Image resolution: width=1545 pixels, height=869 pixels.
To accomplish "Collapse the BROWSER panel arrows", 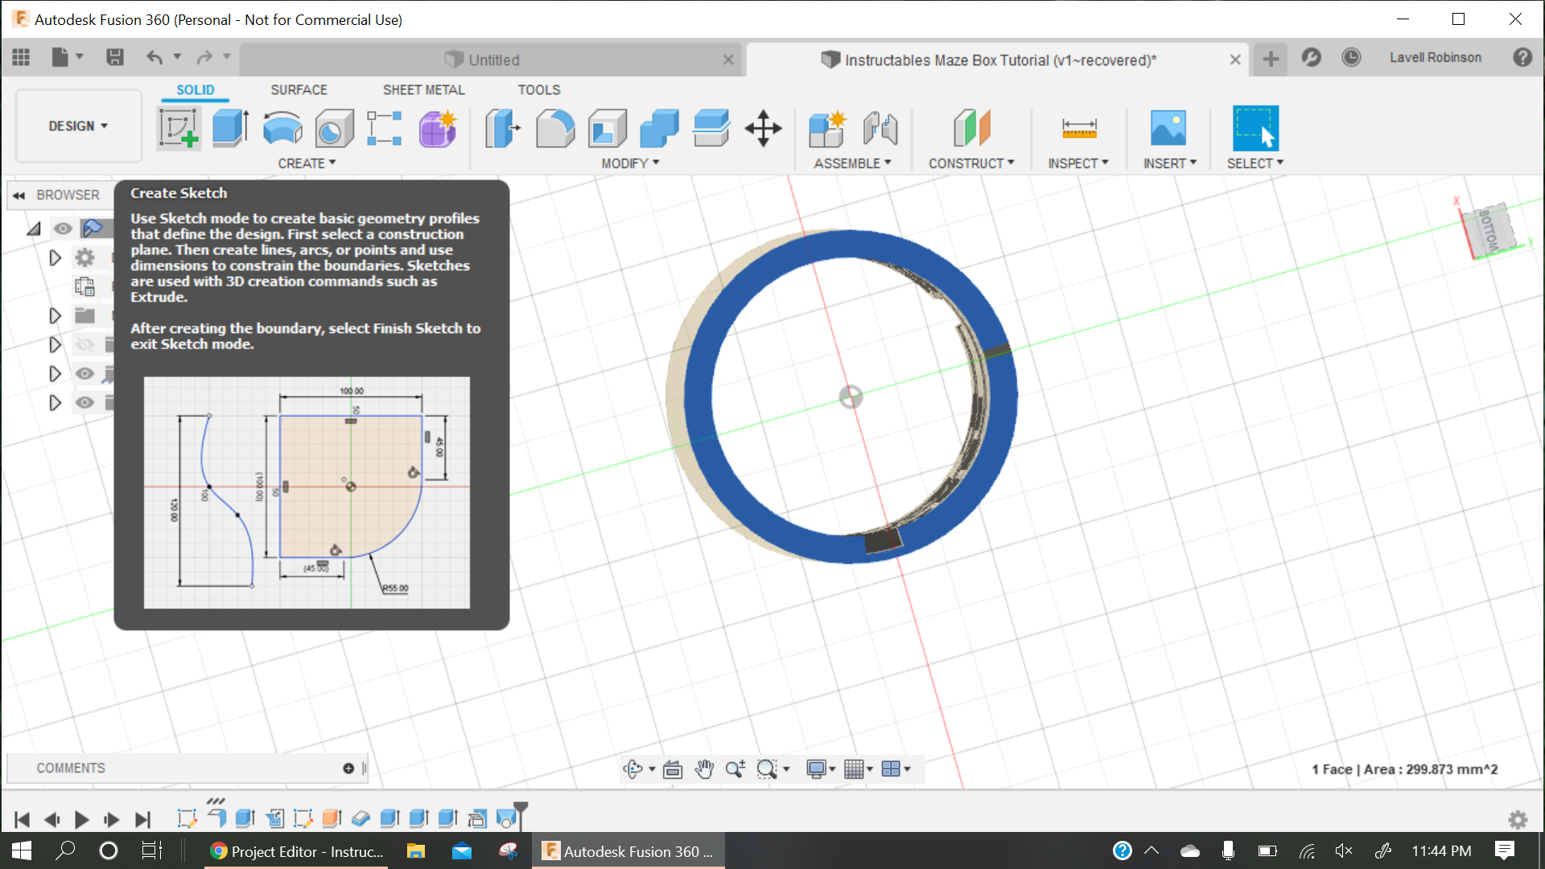I will pos(19,196).
